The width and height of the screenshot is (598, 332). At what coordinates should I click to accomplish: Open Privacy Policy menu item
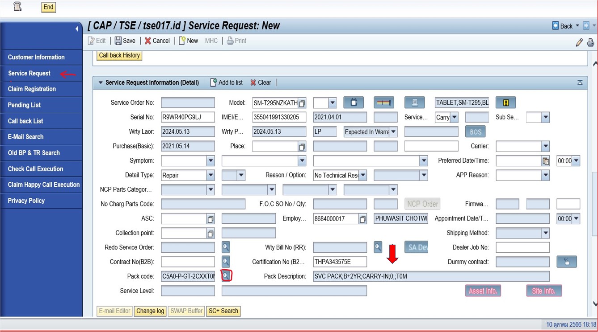[26, 201]
